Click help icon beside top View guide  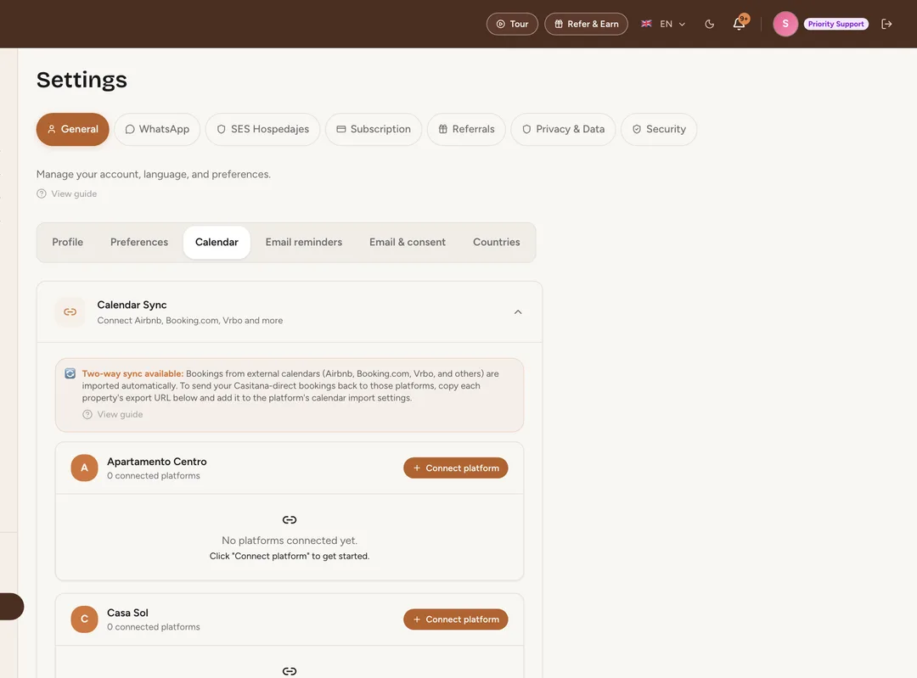[x=42, y=194]
